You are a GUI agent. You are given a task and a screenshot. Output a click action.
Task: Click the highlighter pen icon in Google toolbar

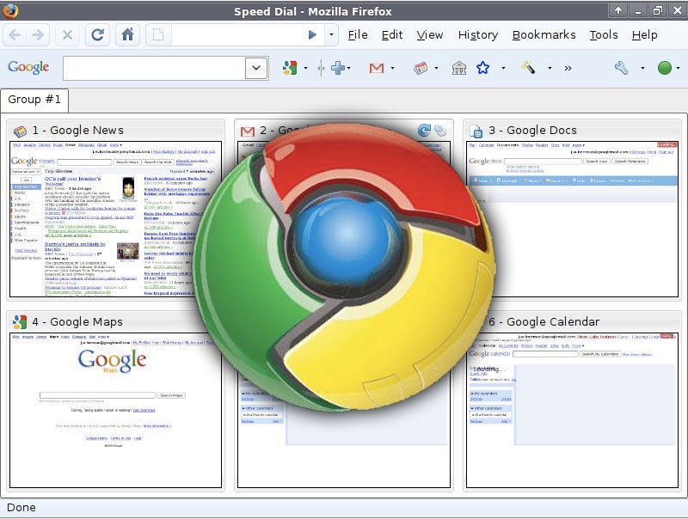click(528, 68)
